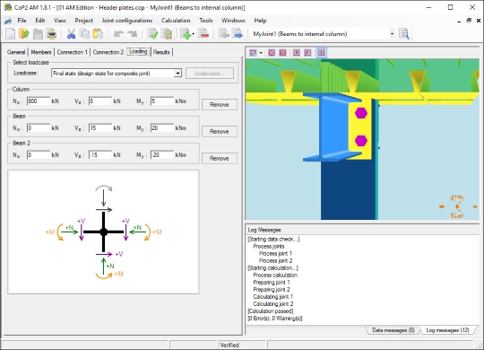
Task: Open the Calculation menu
Action: coord(176,21)
